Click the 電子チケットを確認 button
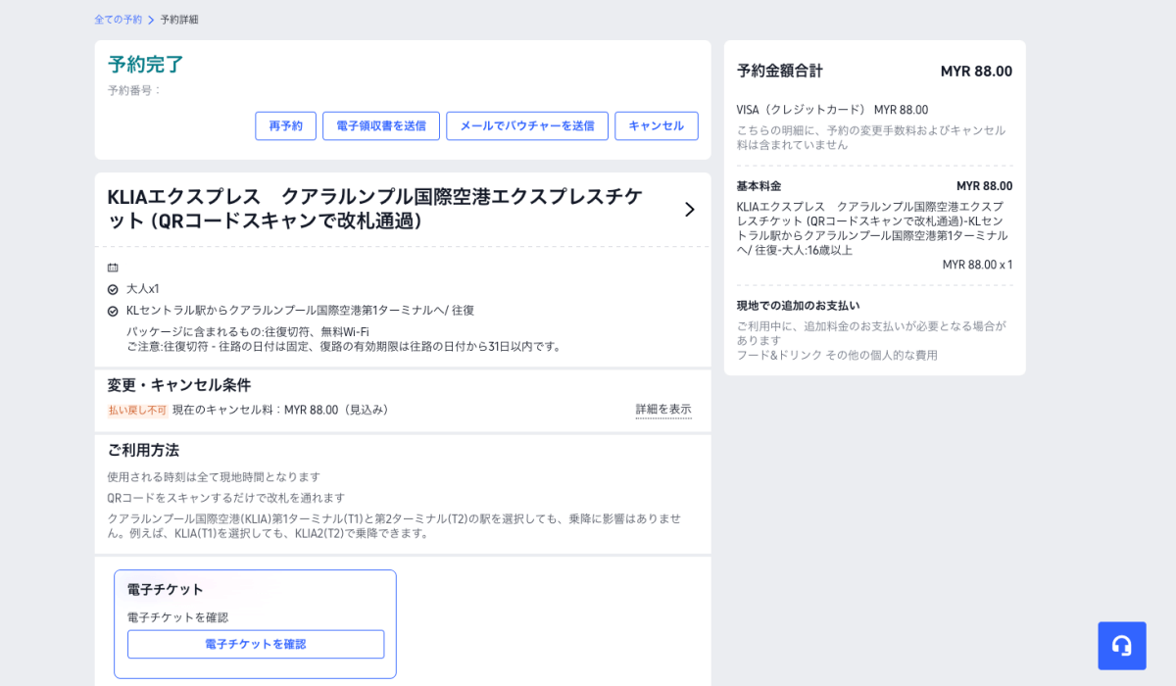 tap(256, 644)
